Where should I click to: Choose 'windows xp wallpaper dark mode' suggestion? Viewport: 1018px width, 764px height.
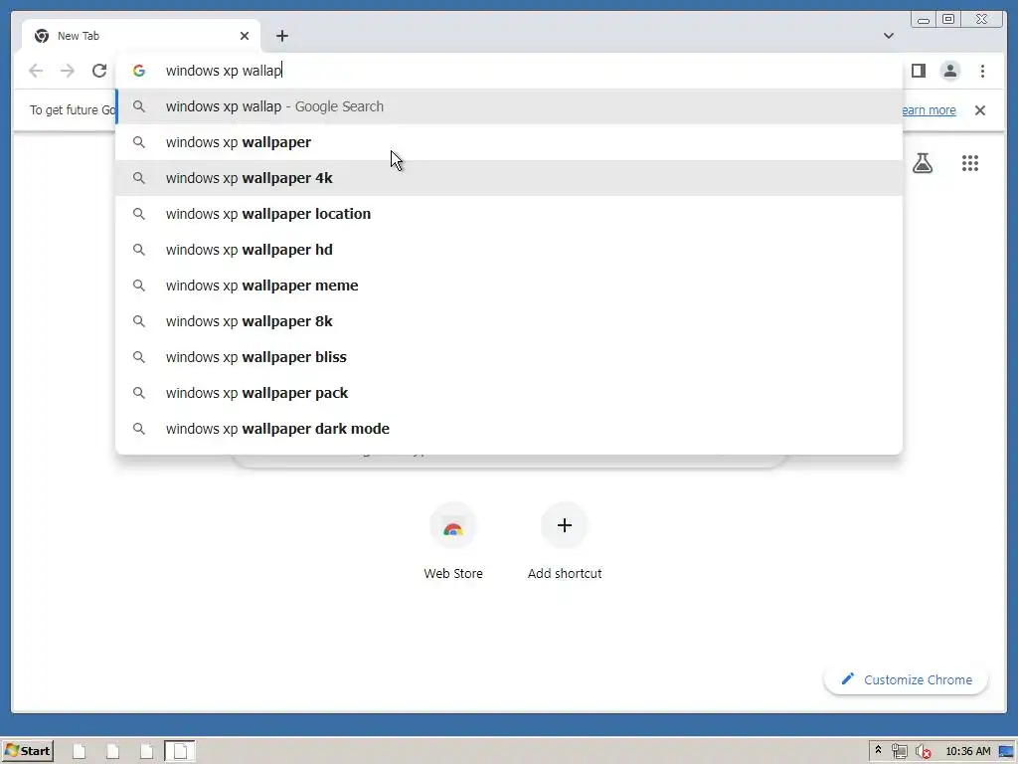(x=509, y=428)
